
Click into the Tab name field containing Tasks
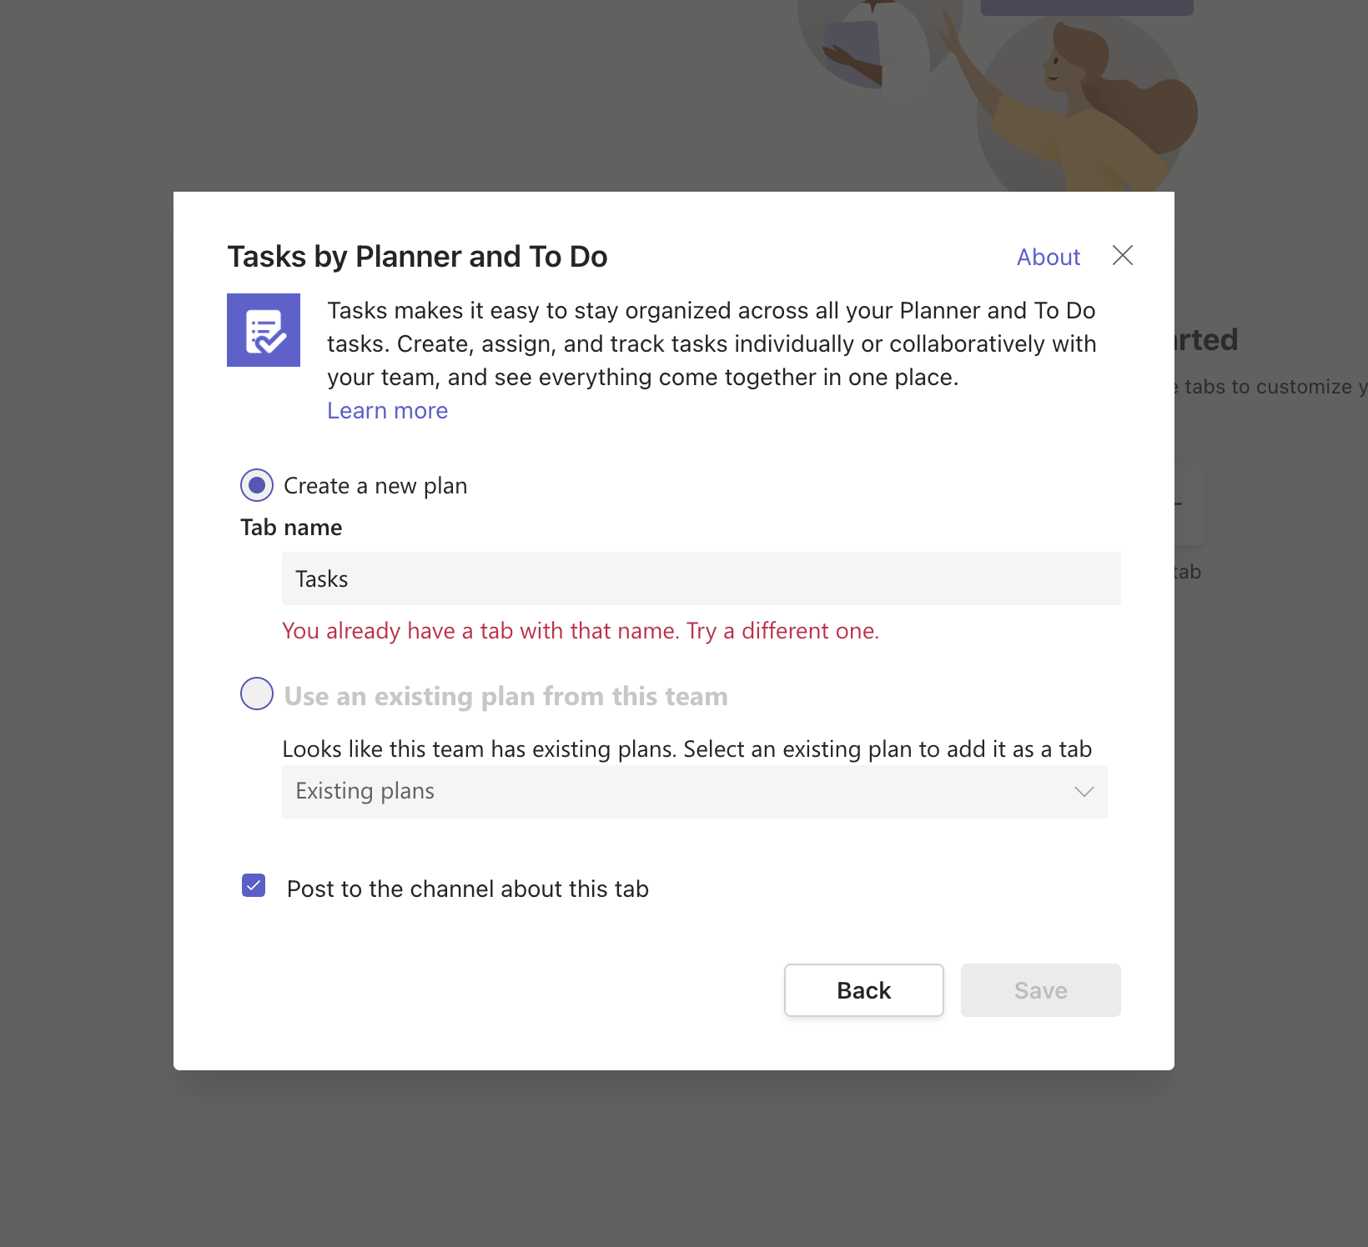pyautogui.click(x=702, y=578)
